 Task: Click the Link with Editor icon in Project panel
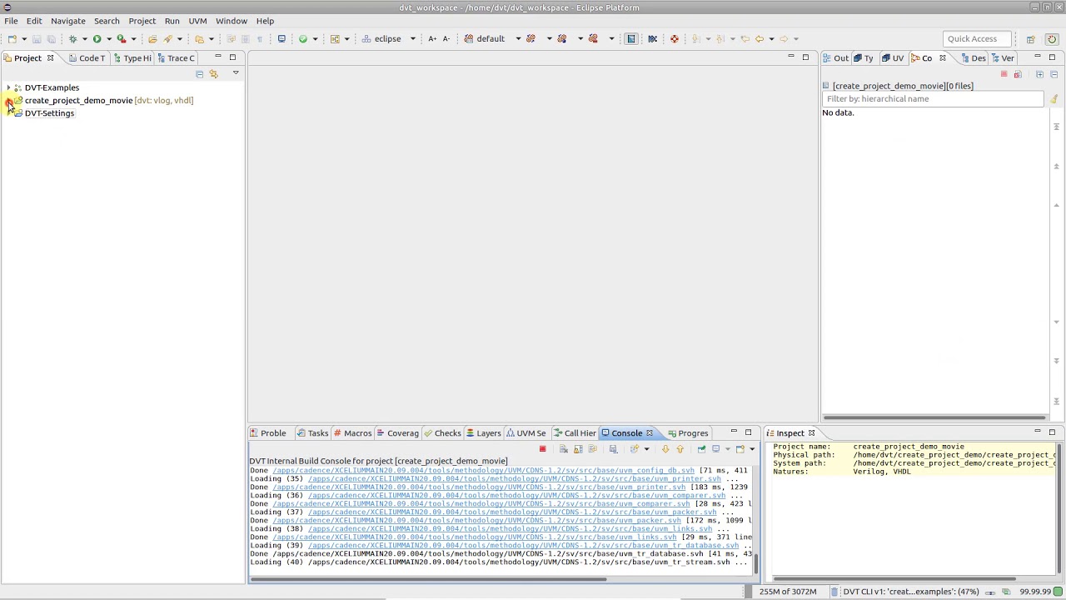point(213,74)
